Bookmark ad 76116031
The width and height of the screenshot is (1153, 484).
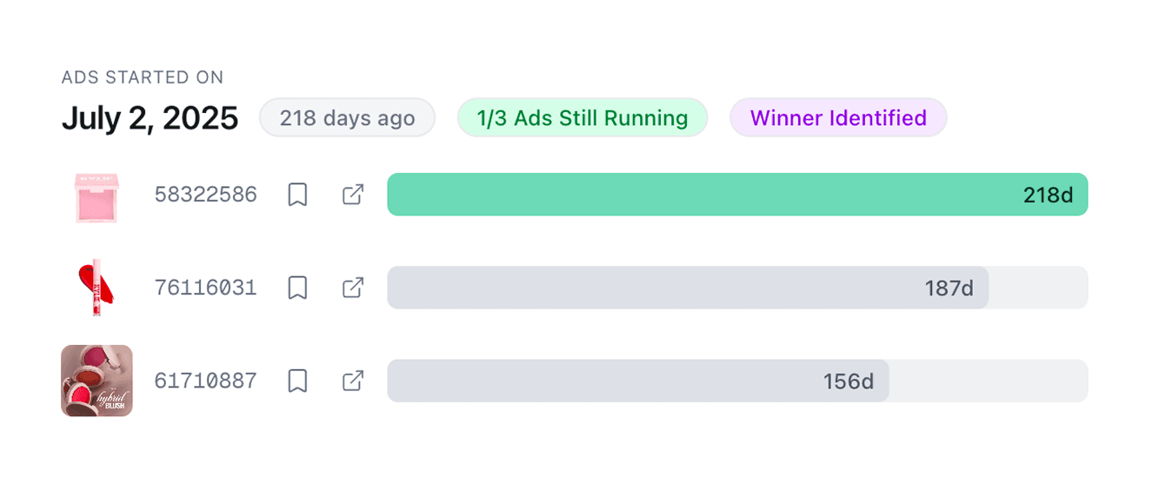click(297, 288)
